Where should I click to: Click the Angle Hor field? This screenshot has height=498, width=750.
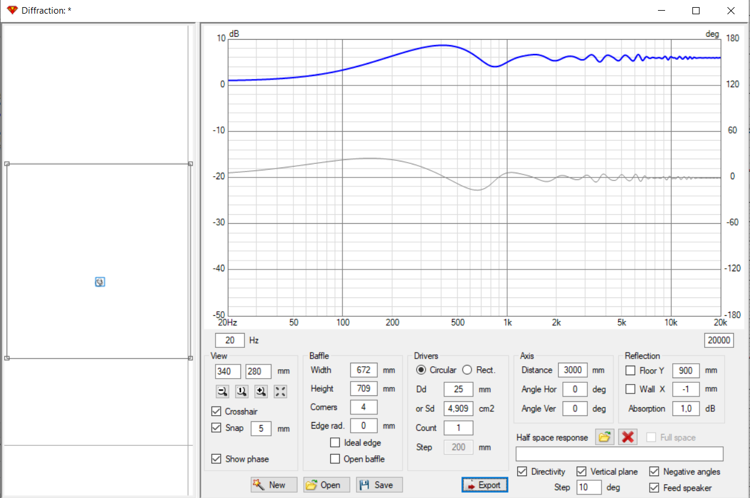pyautogui.click(x=575, y=389)
